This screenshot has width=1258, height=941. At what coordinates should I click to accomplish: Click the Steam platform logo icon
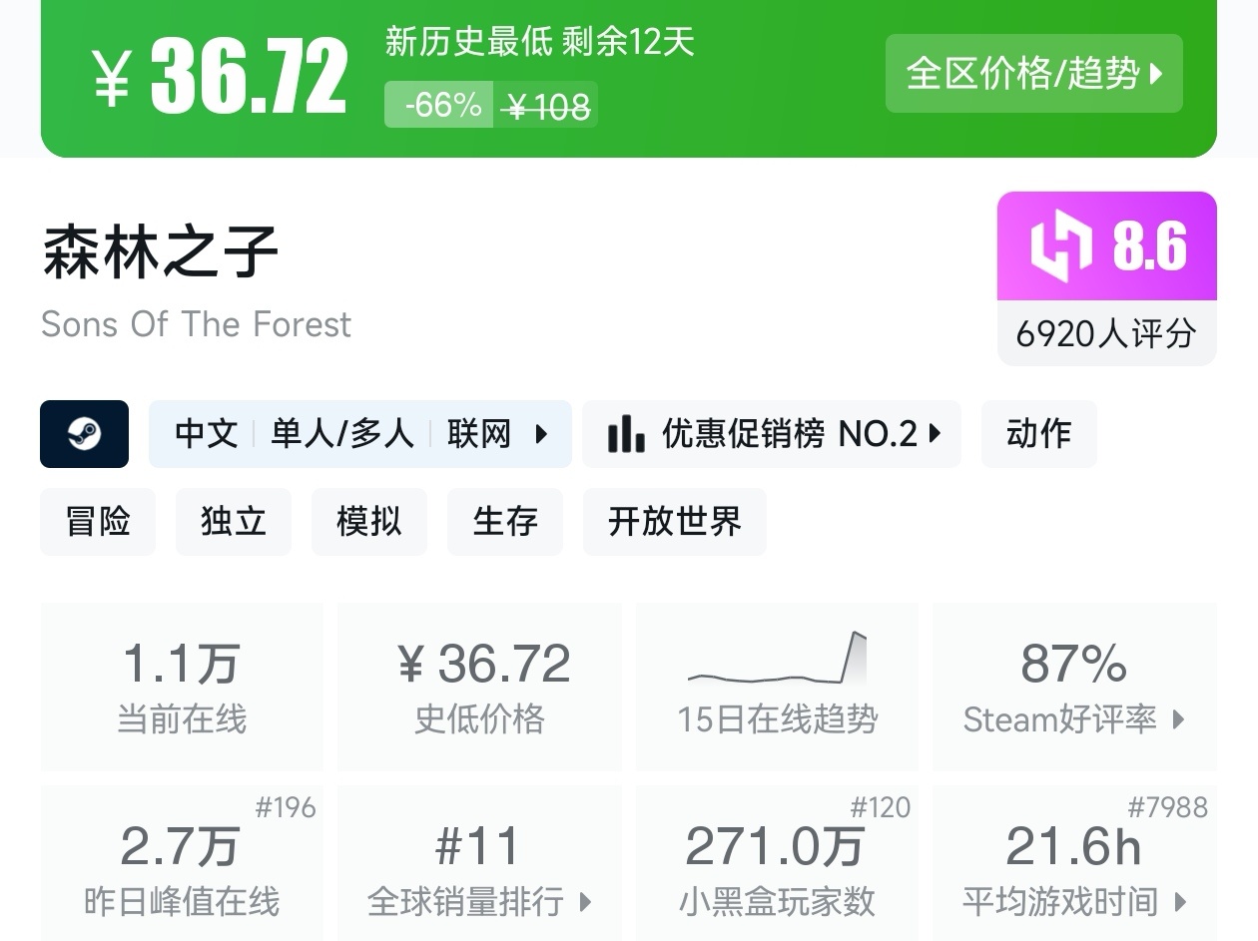click(x=84, y=434)
